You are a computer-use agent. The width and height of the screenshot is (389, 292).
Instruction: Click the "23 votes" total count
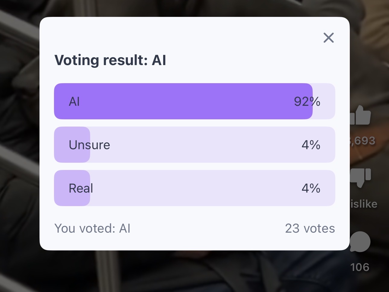pyautogui.click(x=310, y=228)
